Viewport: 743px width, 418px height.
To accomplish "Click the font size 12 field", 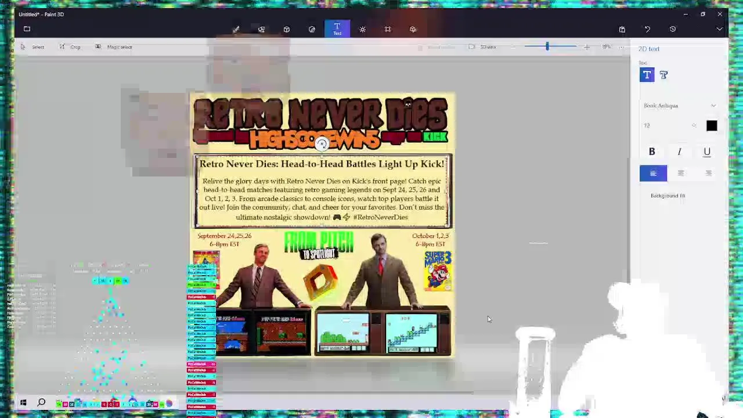I will click(x=665, y=126).
